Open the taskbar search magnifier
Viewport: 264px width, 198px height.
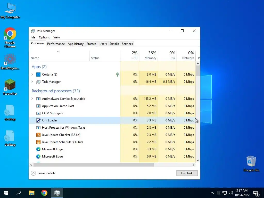(x=19, y=193)
